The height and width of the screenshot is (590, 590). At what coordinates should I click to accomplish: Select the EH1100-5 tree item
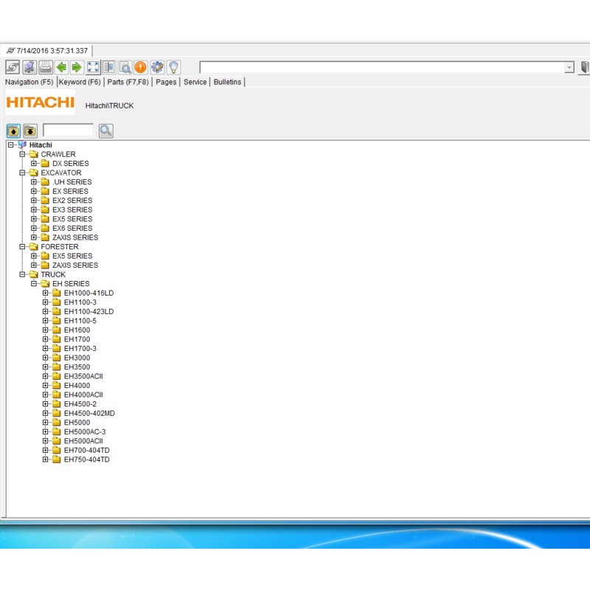pyautogui.click(x=80, y=321)
